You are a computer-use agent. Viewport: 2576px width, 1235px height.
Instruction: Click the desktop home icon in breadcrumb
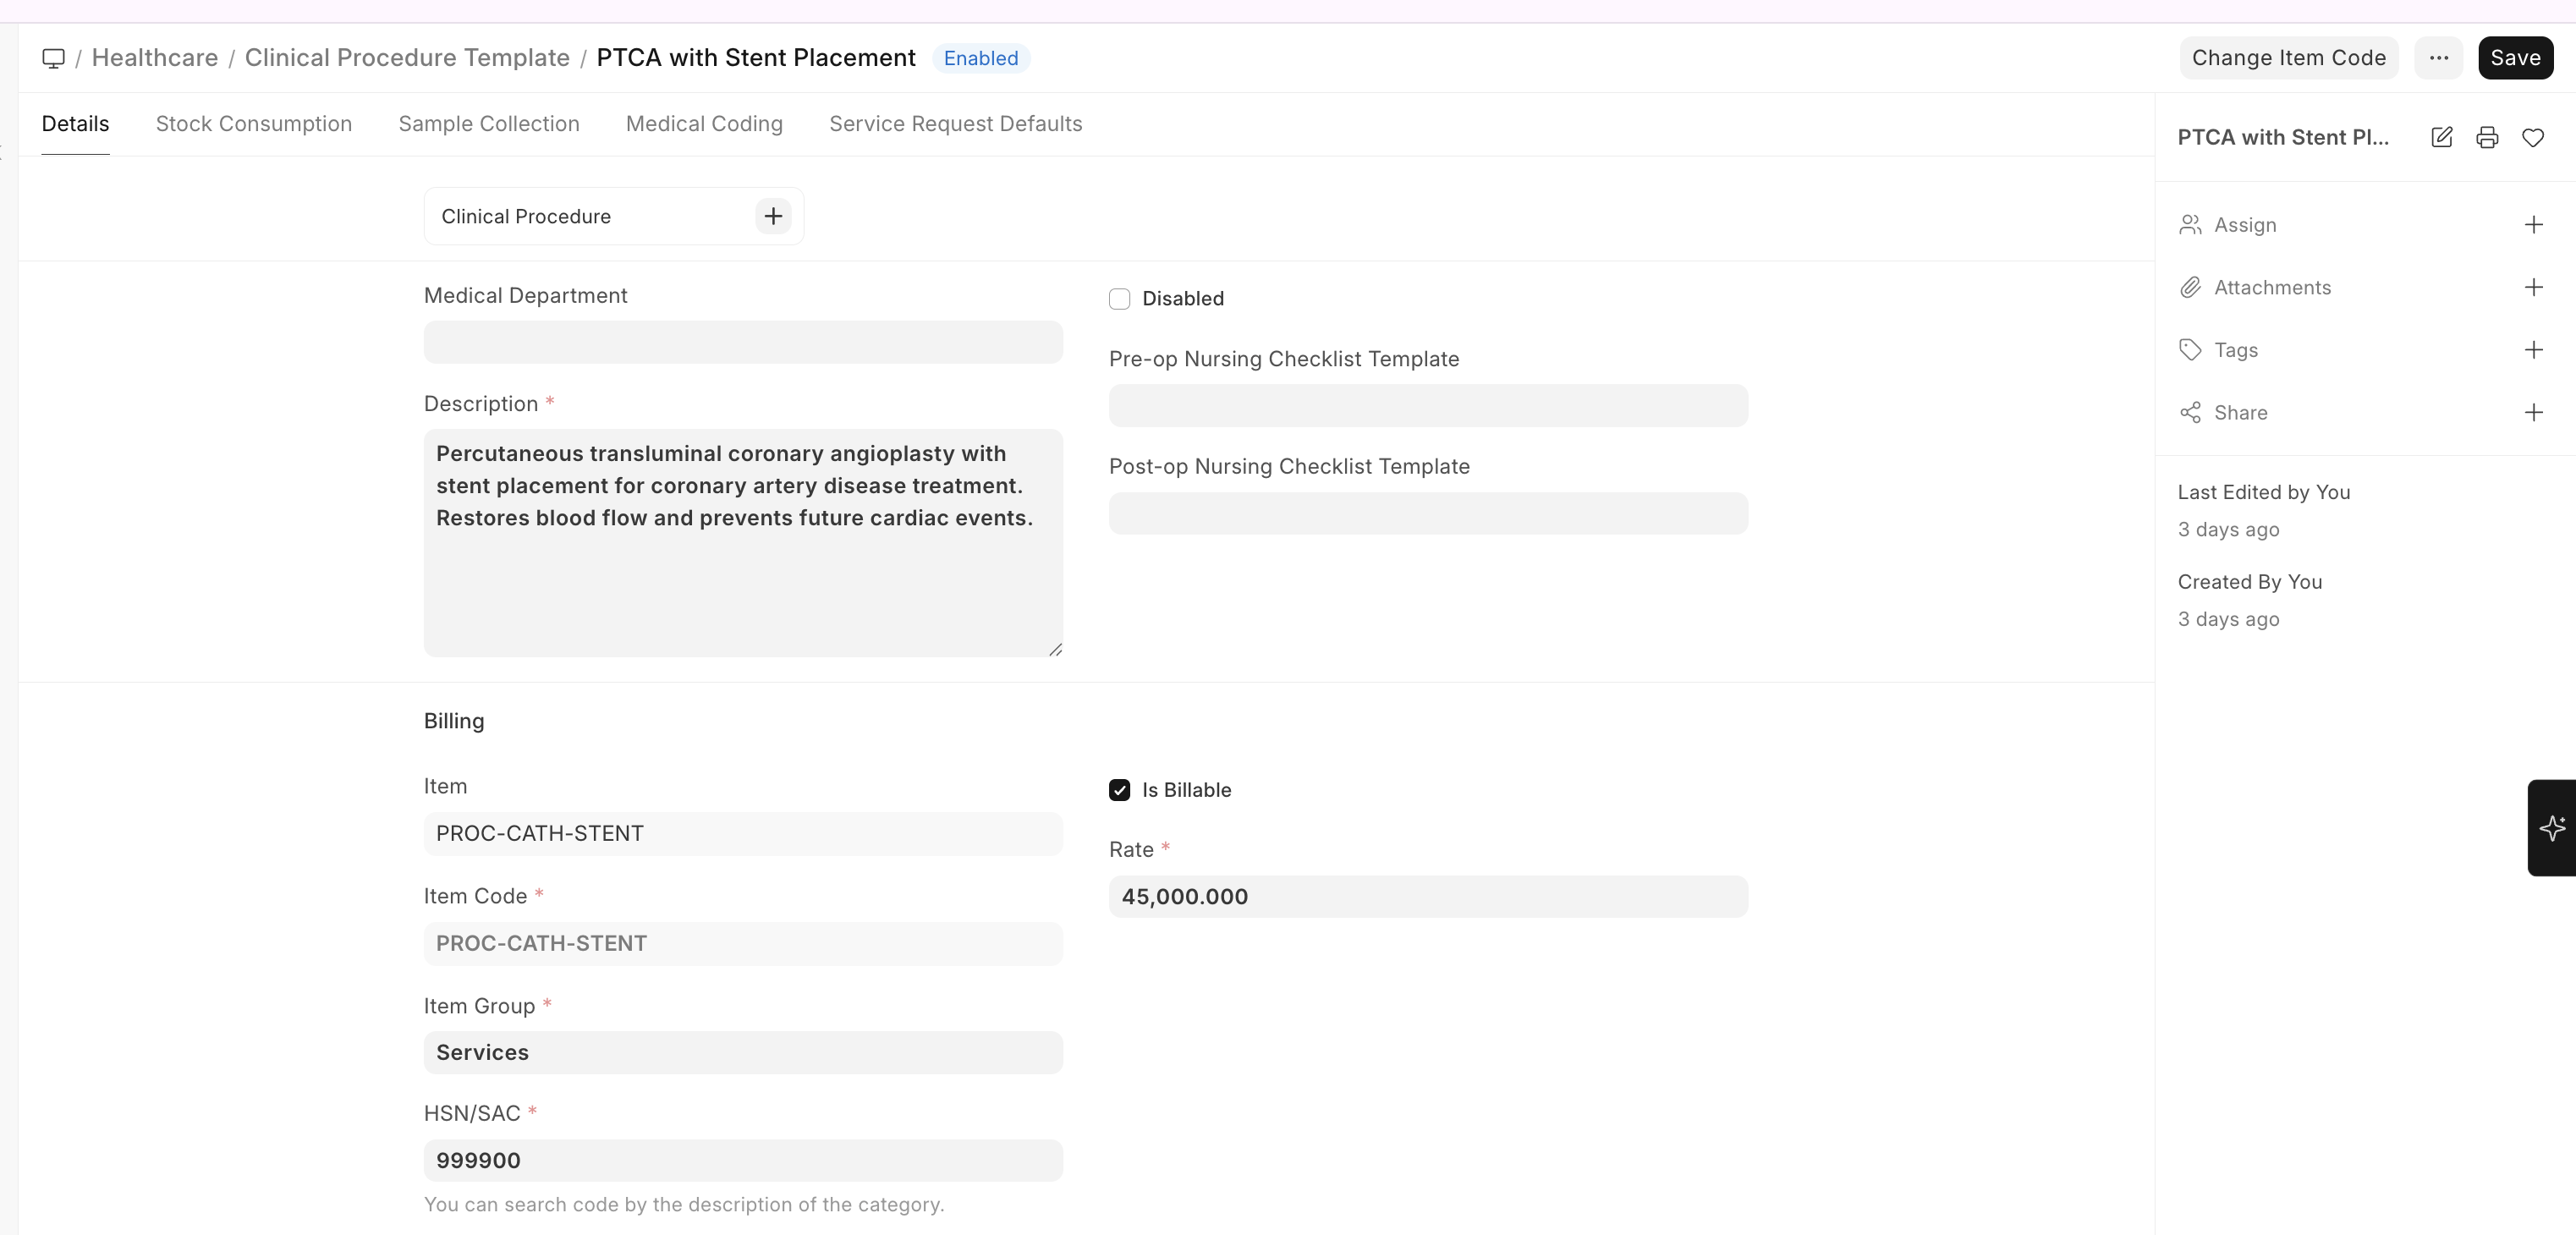tap(53, 58)
